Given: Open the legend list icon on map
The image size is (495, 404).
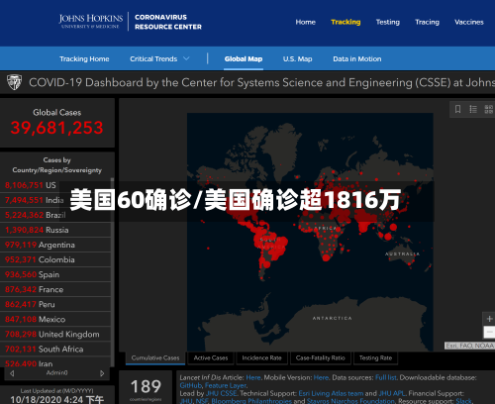Looking at the screenshot, I should click(473, 109).
